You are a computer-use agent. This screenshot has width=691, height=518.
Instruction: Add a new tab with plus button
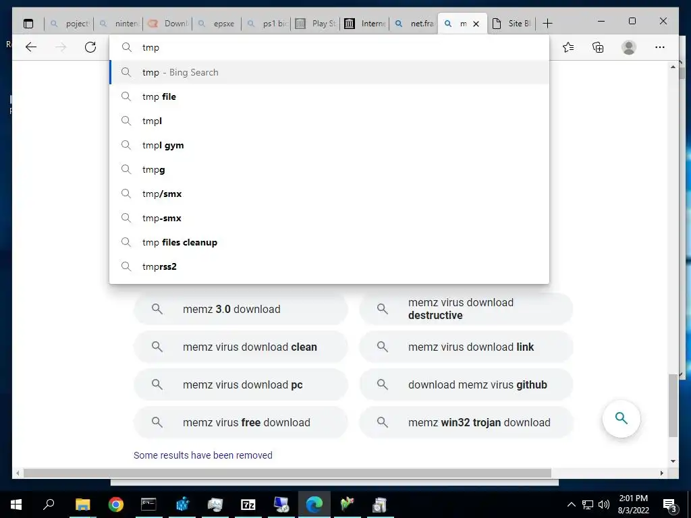pyautogui.click(x=547, y=24)
